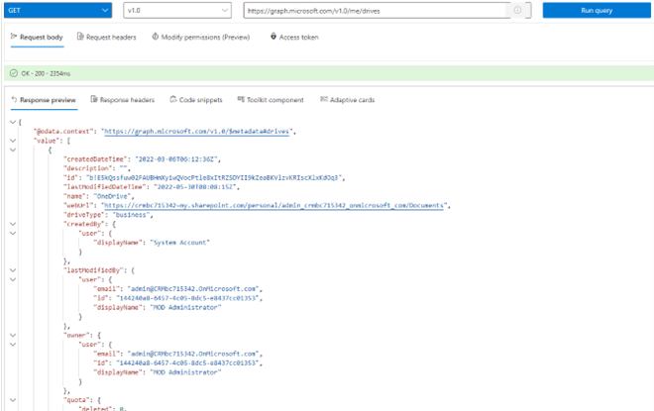Click "MOD Administrator" under owner

(x=185, y=372)
